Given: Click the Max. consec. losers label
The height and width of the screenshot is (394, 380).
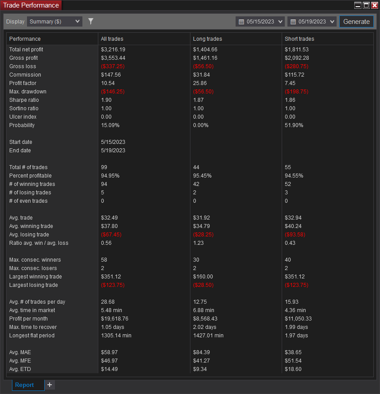Looking at the screenshot, I should point(33,268).
